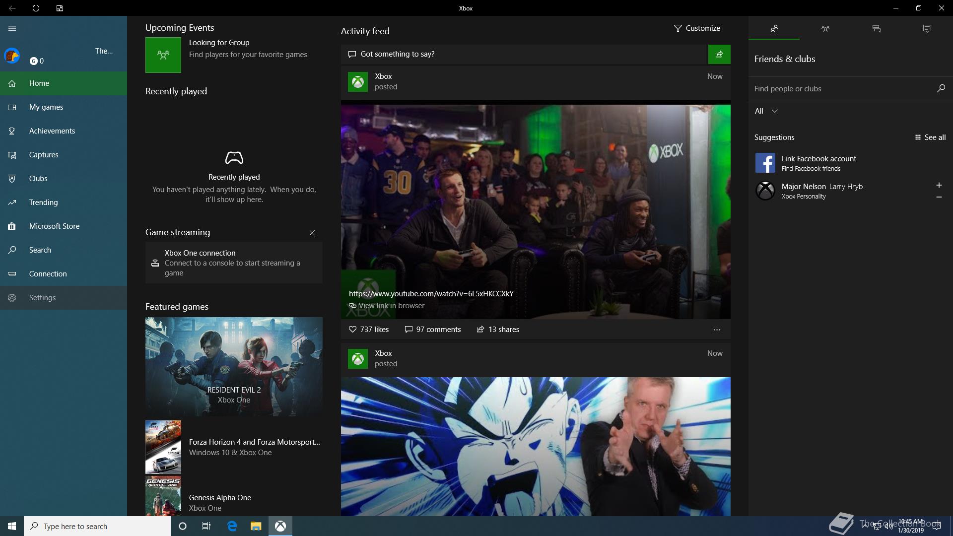953x536 pixels.
Task: Open Resident Evil 2 featured game
Action: (234, 367)
